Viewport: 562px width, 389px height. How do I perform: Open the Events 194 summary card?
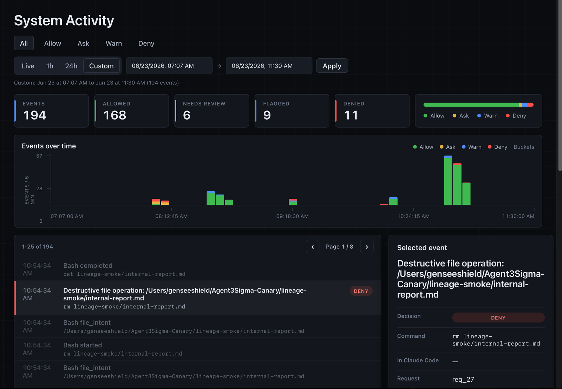(51, 111)
